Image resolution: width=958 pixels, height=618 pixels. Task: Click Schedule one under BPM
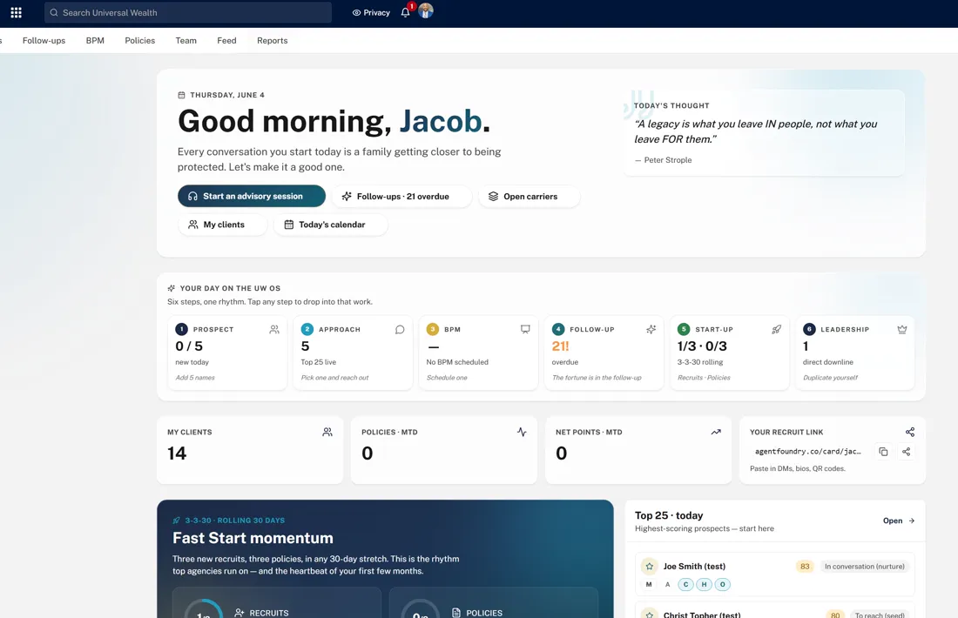[447, 378]
